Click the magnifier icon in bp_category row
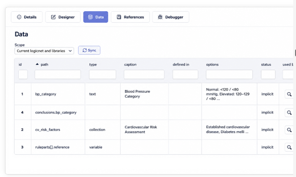Screen dimensions: 296x177 289,94
